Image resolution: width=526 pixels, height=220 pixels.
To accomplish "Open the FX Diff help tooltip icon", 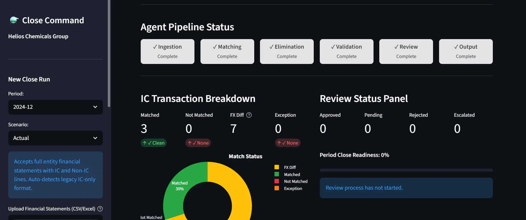I will pos(249,115).
